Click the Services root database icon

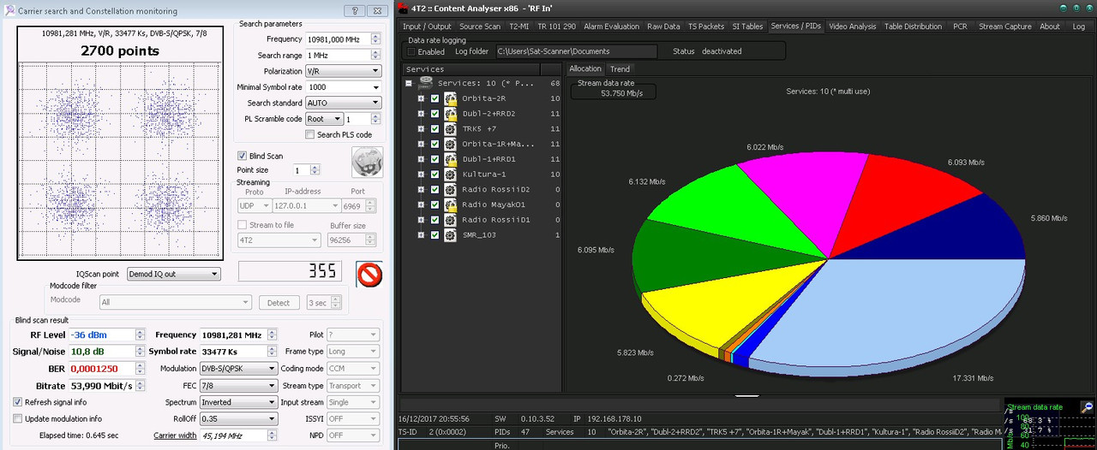point(426,83)
